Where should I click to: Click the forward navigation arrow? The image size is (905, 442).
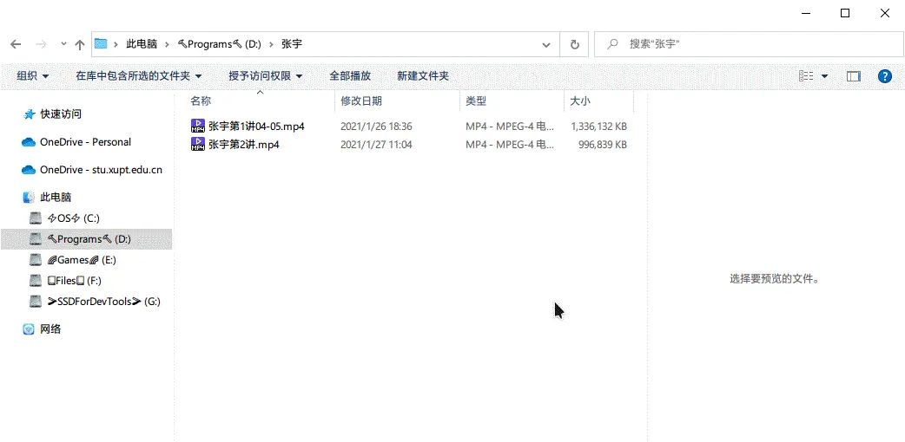pyautogui.click(x=41, y=44)
